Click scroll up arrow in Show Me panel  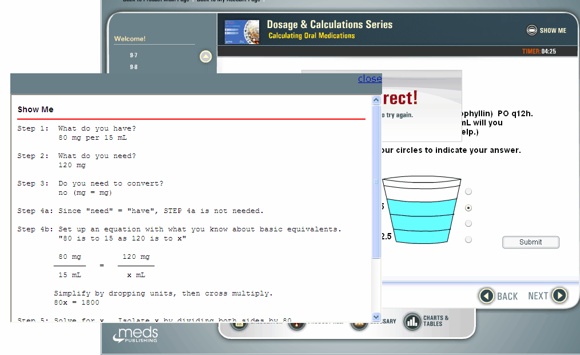coord(376,100)
